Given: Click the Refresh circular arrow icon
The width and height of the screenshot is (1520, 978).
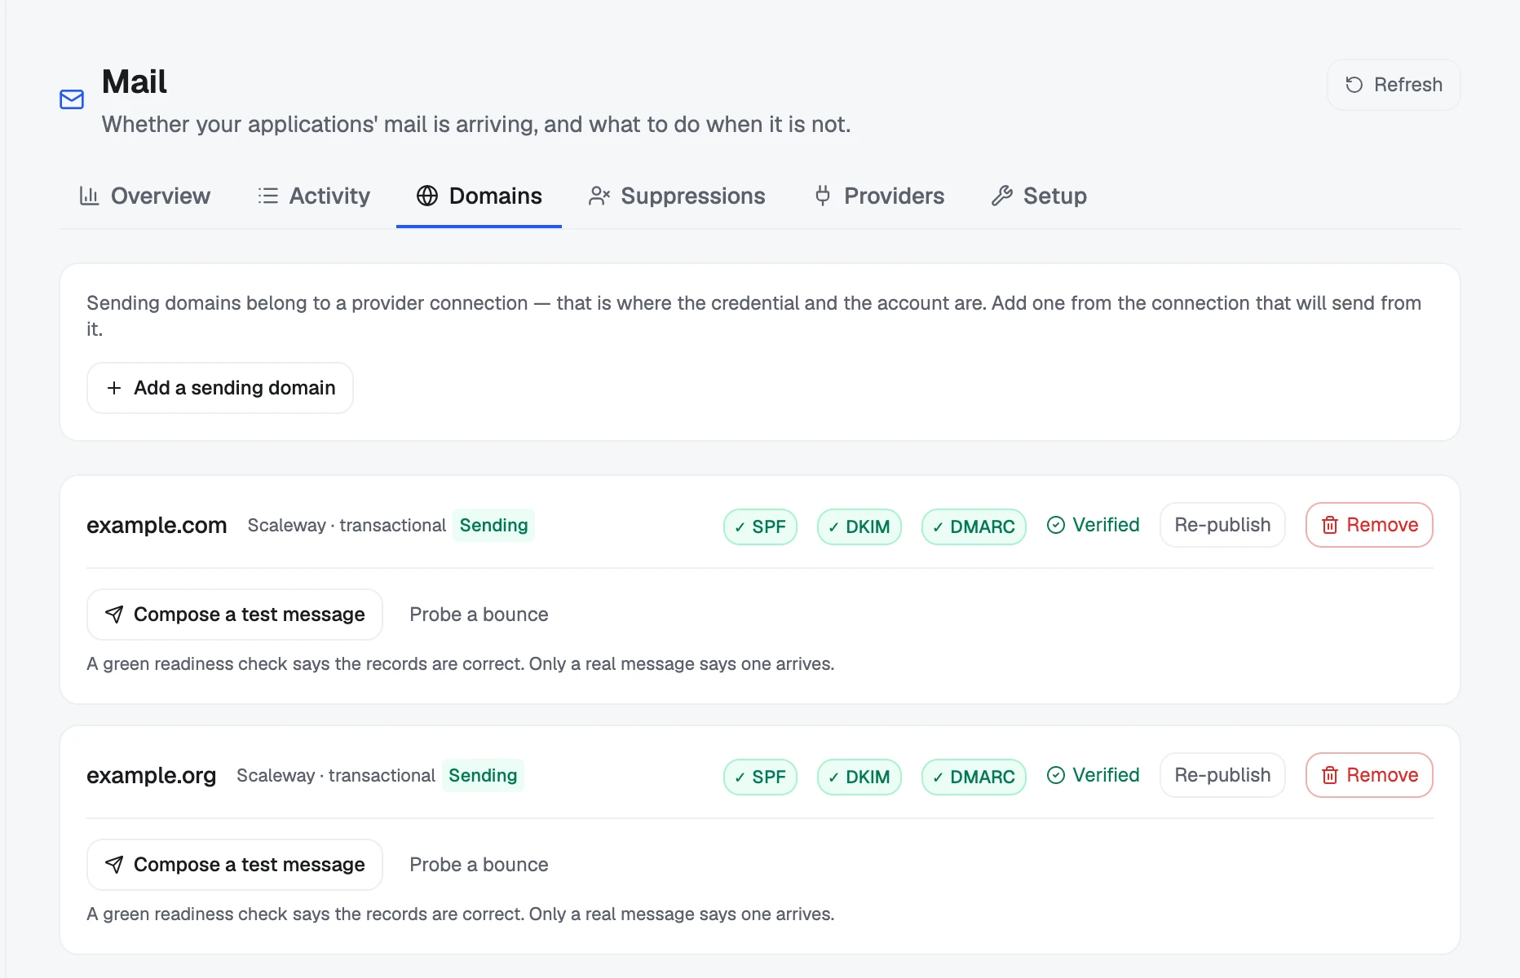Looking at the screenshot, I should coord(1354,85).
